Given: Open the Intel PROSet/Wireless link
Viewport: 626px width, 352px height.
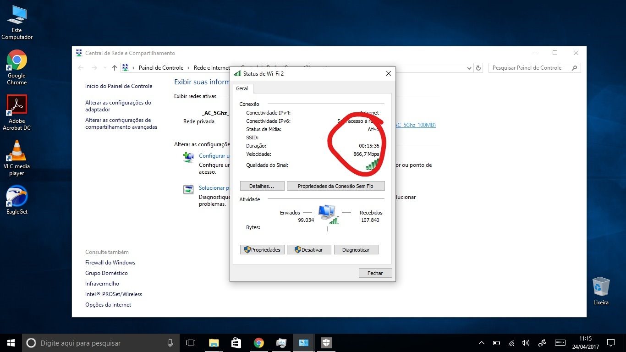Looking at the screenshot, I should pyautogui.click(x=114, y=294).
